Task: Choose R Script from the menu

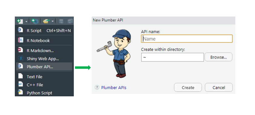Action: coord(44,31)
